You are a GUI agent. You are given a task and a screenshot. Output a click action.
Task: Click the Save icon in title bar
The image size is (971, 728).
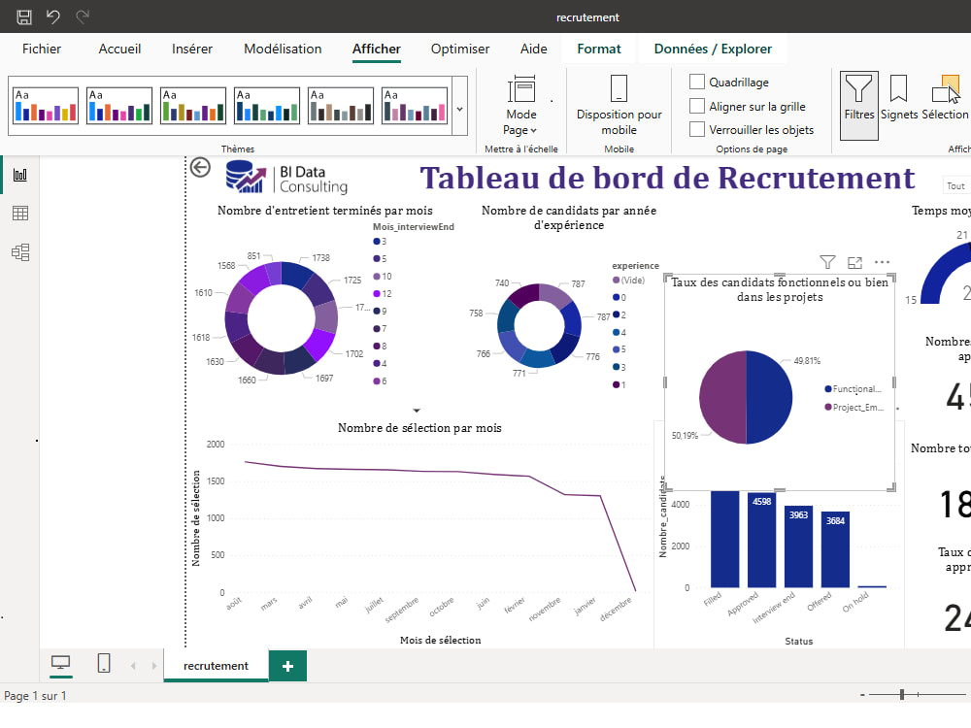(24, 17)
